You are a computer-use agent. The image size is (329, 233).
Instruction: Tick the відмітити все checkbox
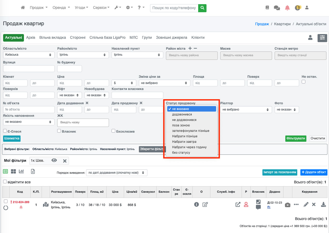click(5, 182)
